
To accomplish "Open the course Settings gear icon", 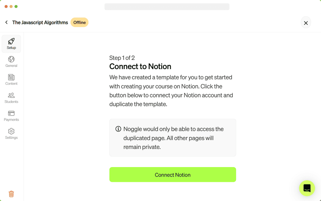I will [11, 132].
